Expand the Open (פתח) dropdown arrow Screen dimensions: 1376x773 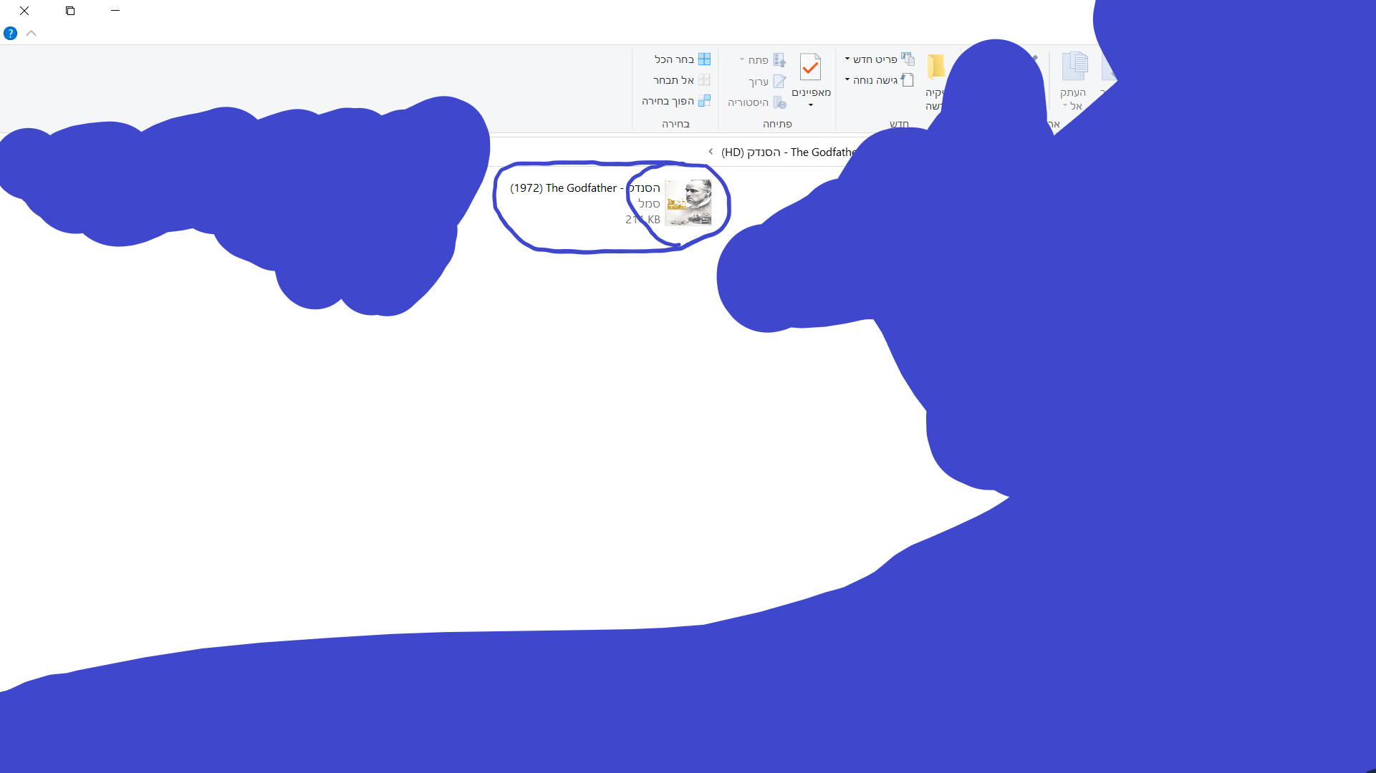[742, 60]
